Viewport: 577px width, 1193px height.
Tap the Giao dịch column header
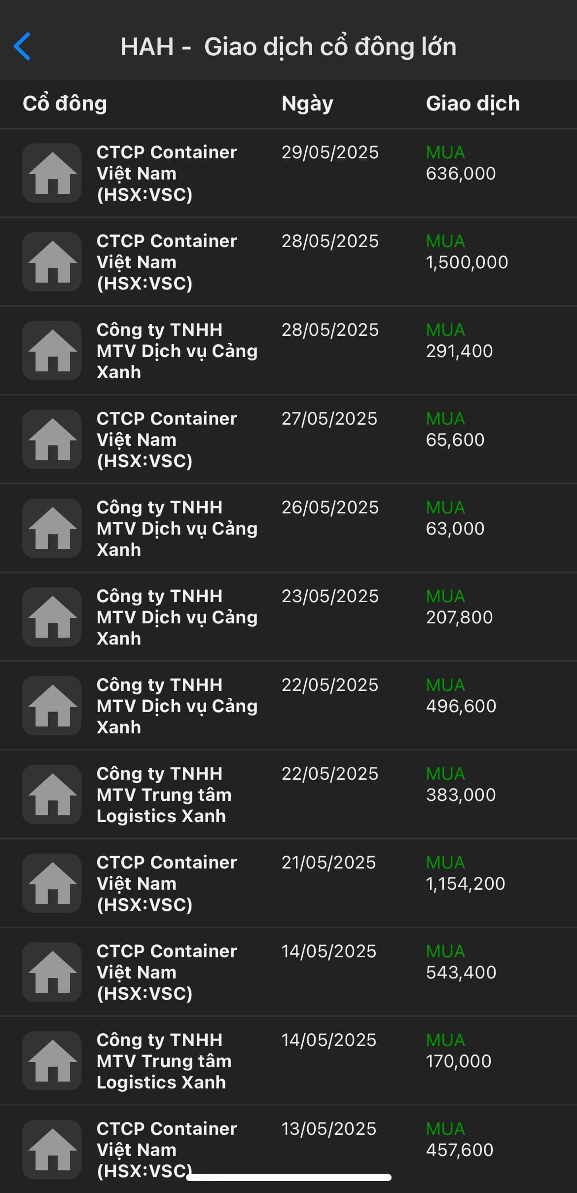pos(472,104)
